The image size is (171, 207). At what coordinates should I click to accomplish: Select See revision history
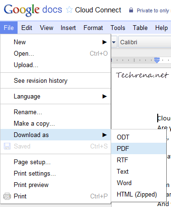56,80
